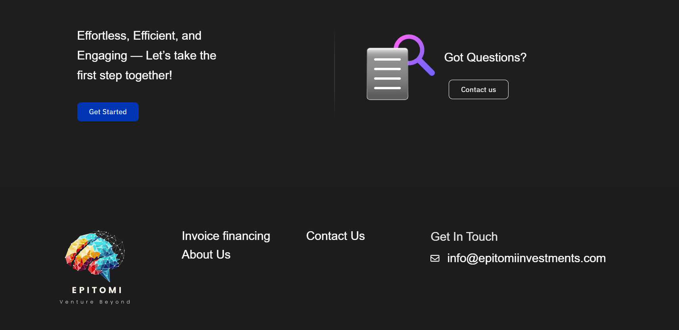Click the gray document page icon
The image size is (679, 330).
387,94
